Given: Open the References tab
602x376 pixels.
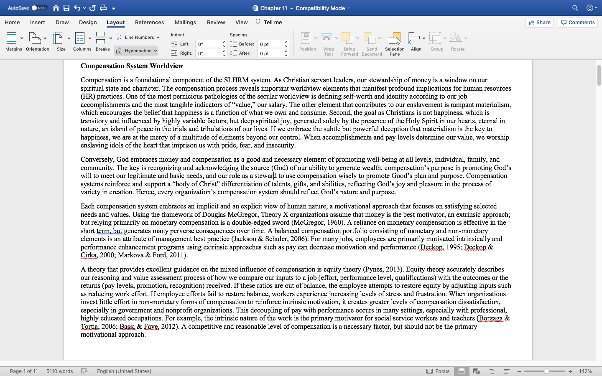Looking at the screenshot, I should [149, 23].
